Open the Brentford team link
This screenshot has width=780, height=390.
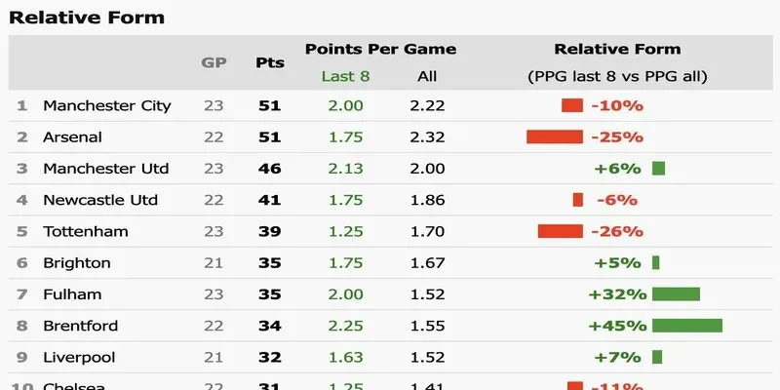pos(81,325)
